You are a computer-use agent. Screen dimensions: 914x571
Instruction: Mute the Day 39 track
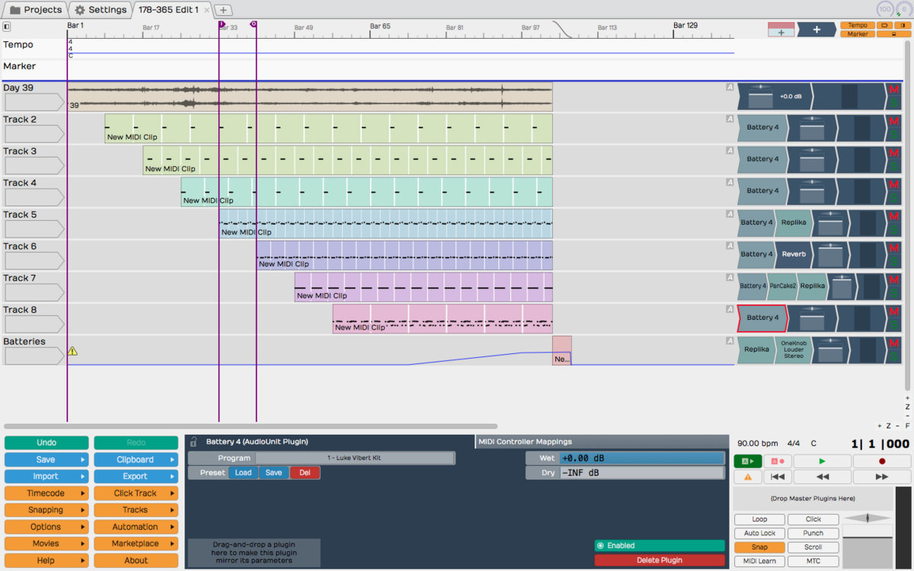point(893,91)
